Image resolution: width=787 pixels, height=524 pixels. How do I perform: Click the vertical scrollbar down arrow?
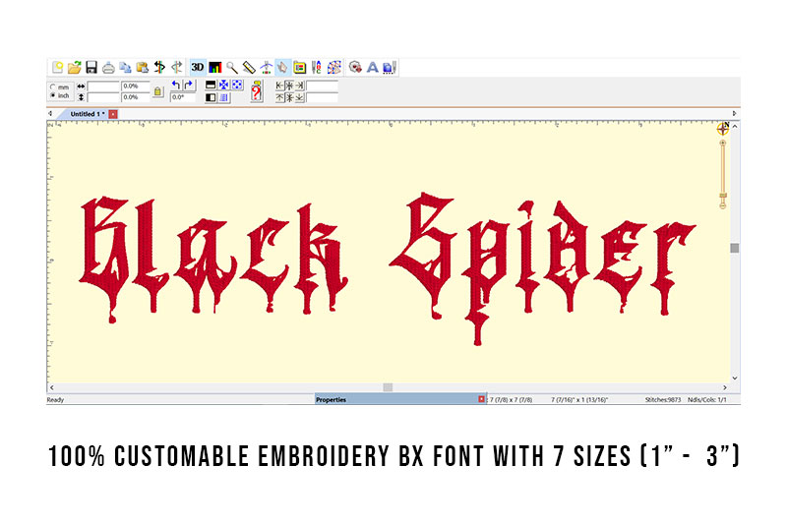(x=734, y=378)
